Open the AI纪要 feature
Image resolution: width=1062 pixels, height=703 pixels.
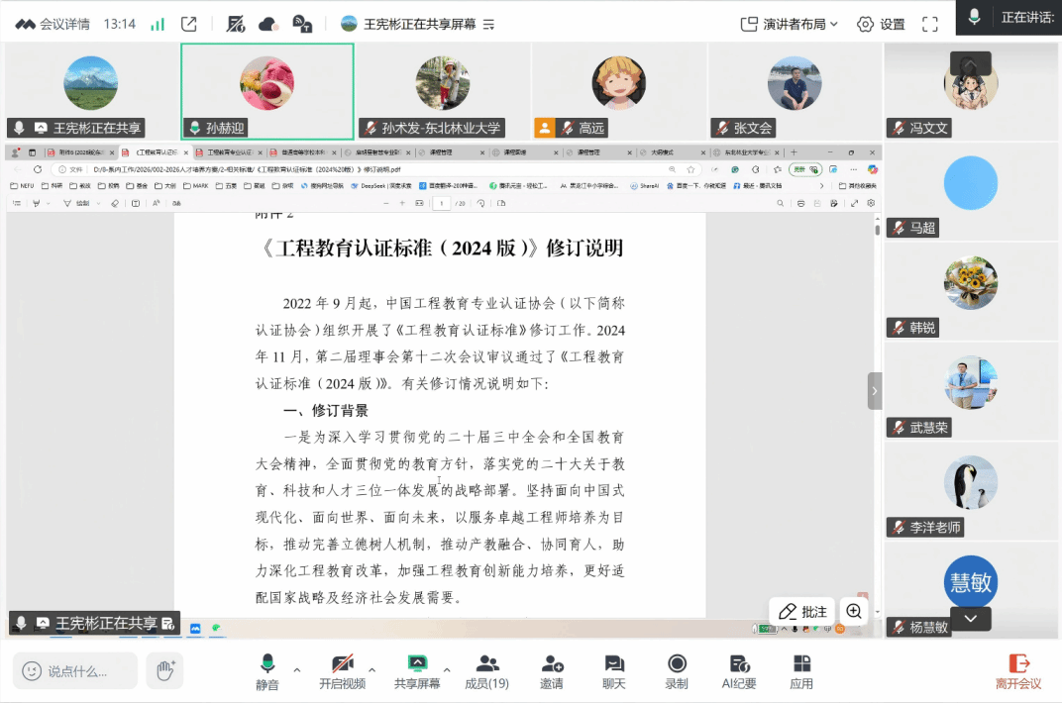point(739,670)
